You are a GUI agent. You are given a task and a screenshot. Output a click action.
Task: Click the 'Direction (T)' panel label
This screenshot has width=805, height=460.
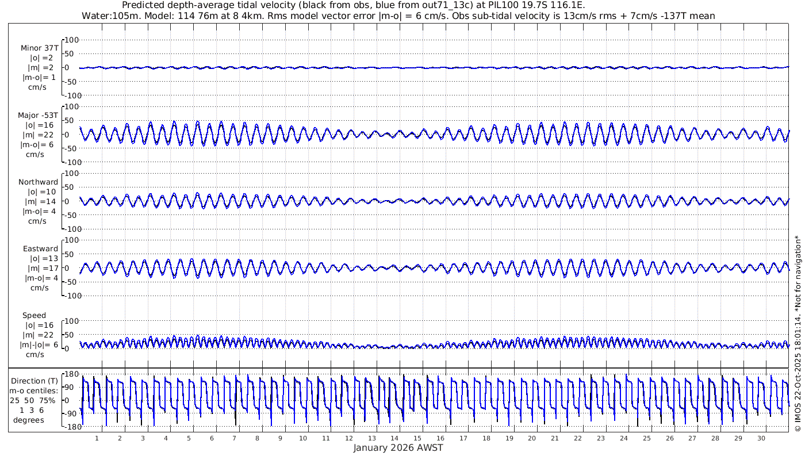point(36,381)
